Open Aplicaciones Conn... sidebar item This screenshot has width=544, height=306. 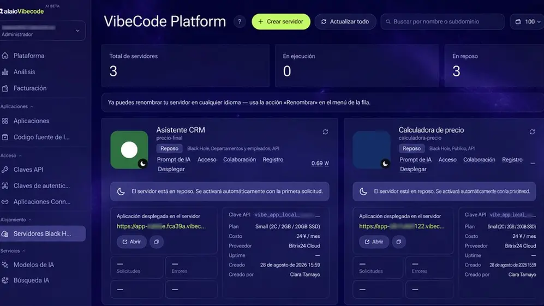coord(41,202)
